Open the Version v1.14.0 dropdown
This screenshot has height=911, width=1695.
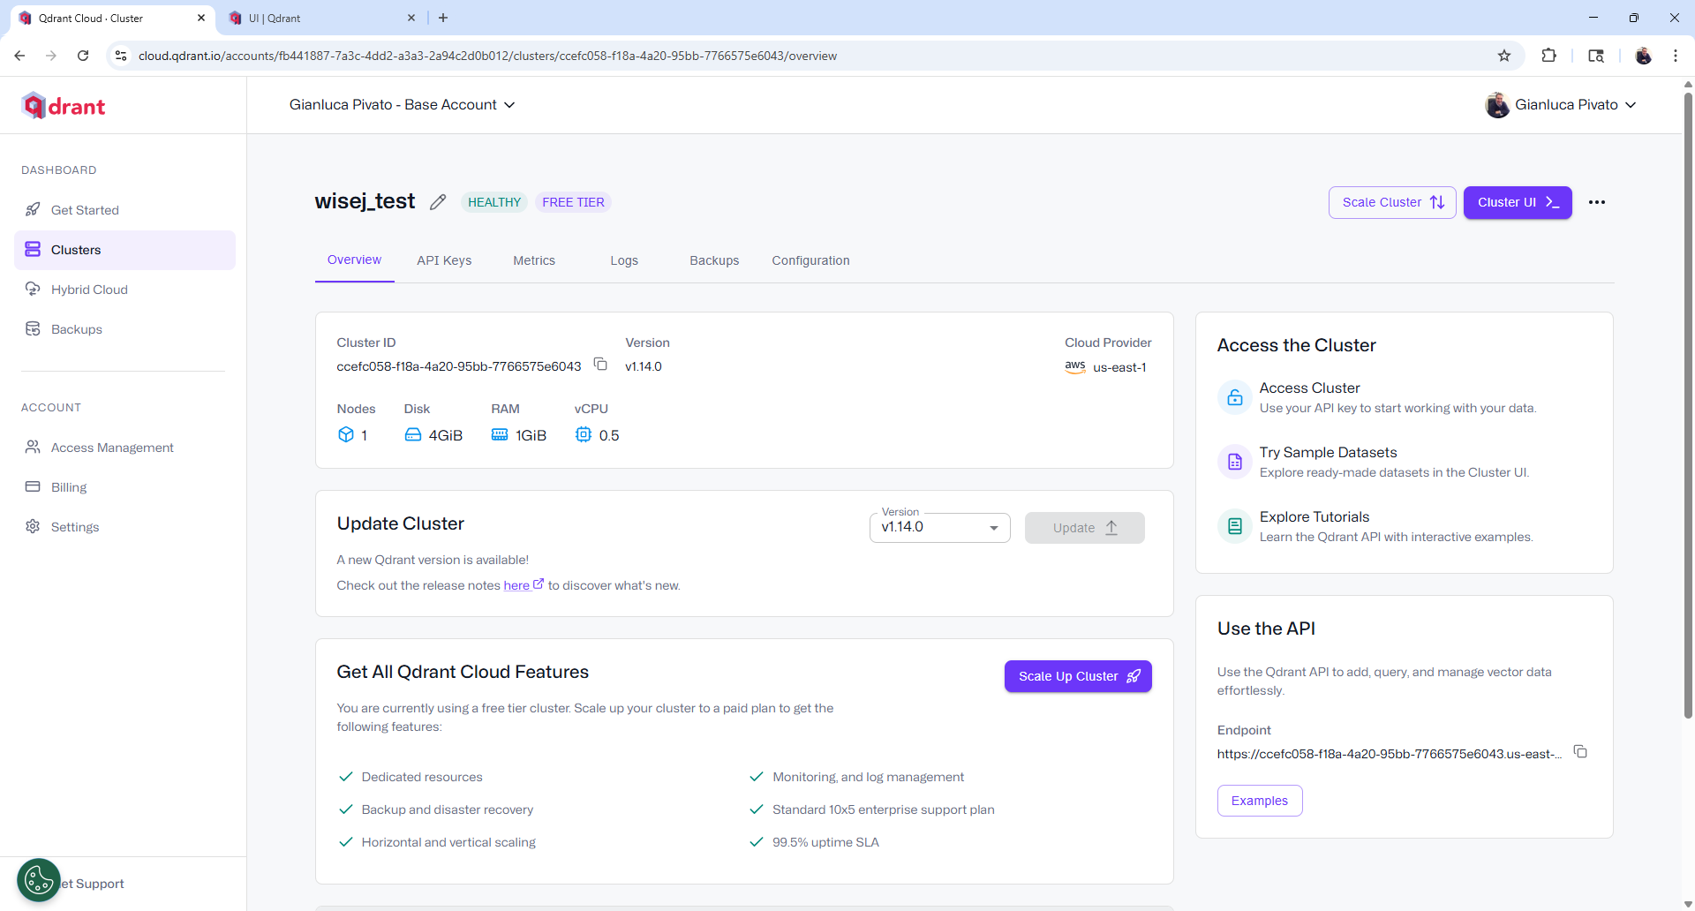[x=940, y=528]
